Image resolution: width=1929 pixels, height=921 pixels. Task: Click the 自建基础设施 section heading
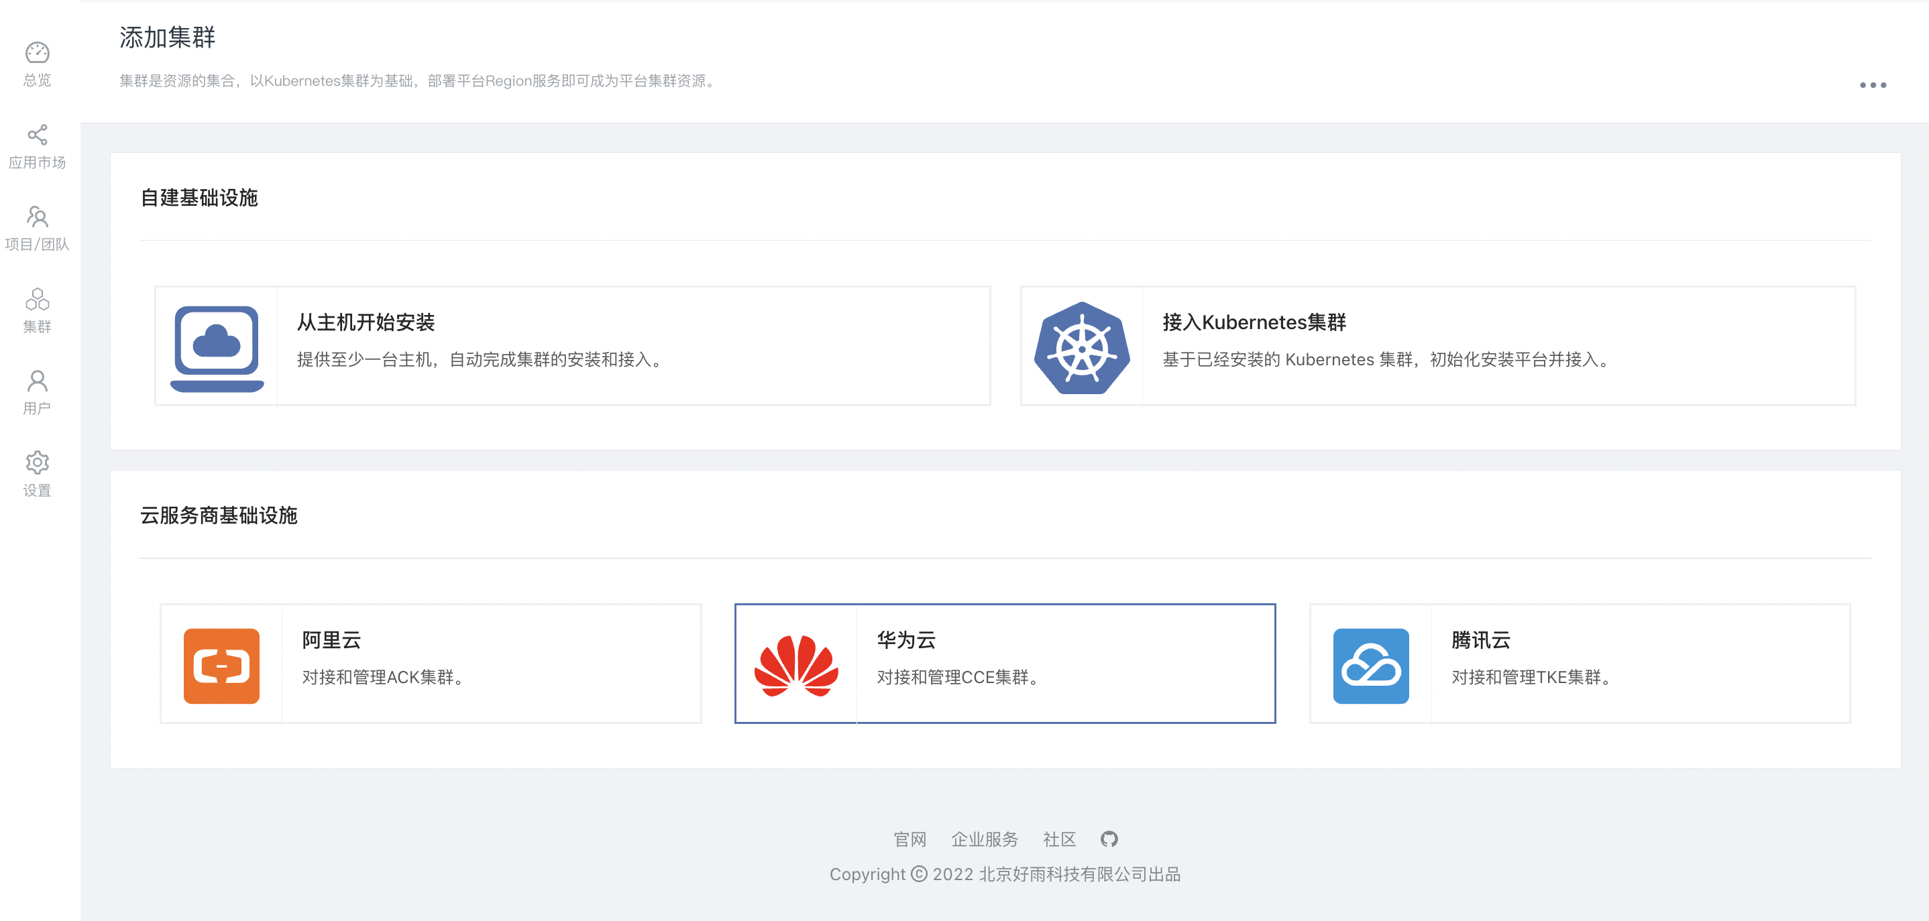point(199,198)
